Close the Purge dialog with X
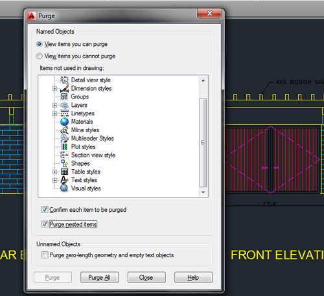The height and width of the screenshot is (296, 324). coord(209,14)
